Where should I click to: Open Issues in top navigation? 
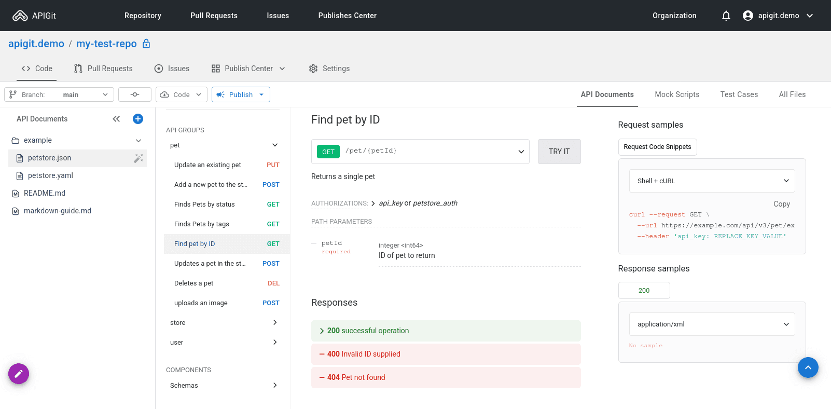278,16
